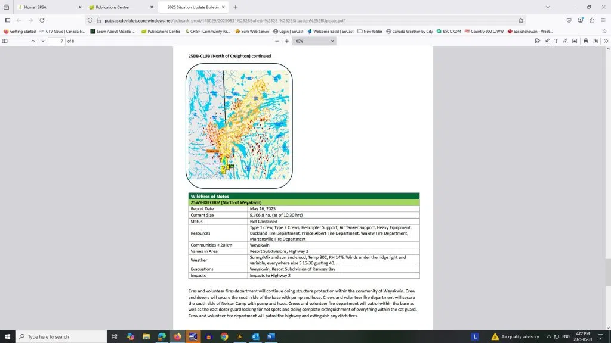Go to next PDF page
Screen dimensions: 611x343
(x=42, y=41)
